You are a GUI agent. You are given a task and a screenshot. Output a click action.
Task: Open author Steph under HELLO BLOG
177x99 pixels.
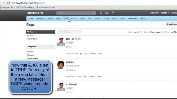pos(71,43)
